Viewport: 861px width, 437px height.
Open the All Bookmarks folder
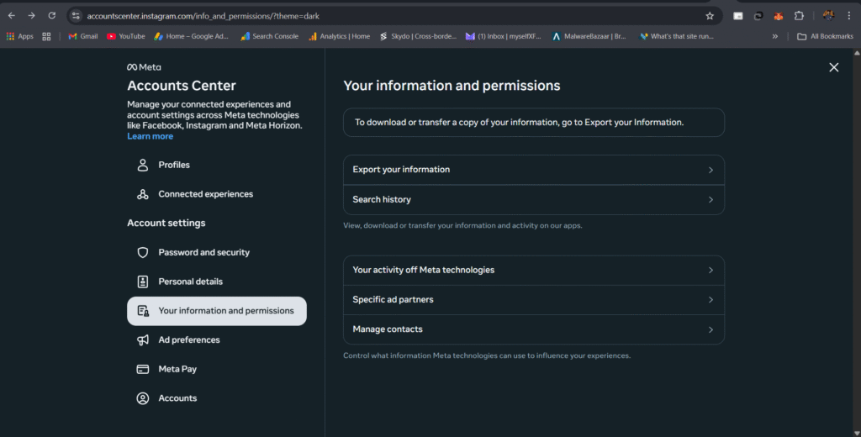(x=825, y=36)
